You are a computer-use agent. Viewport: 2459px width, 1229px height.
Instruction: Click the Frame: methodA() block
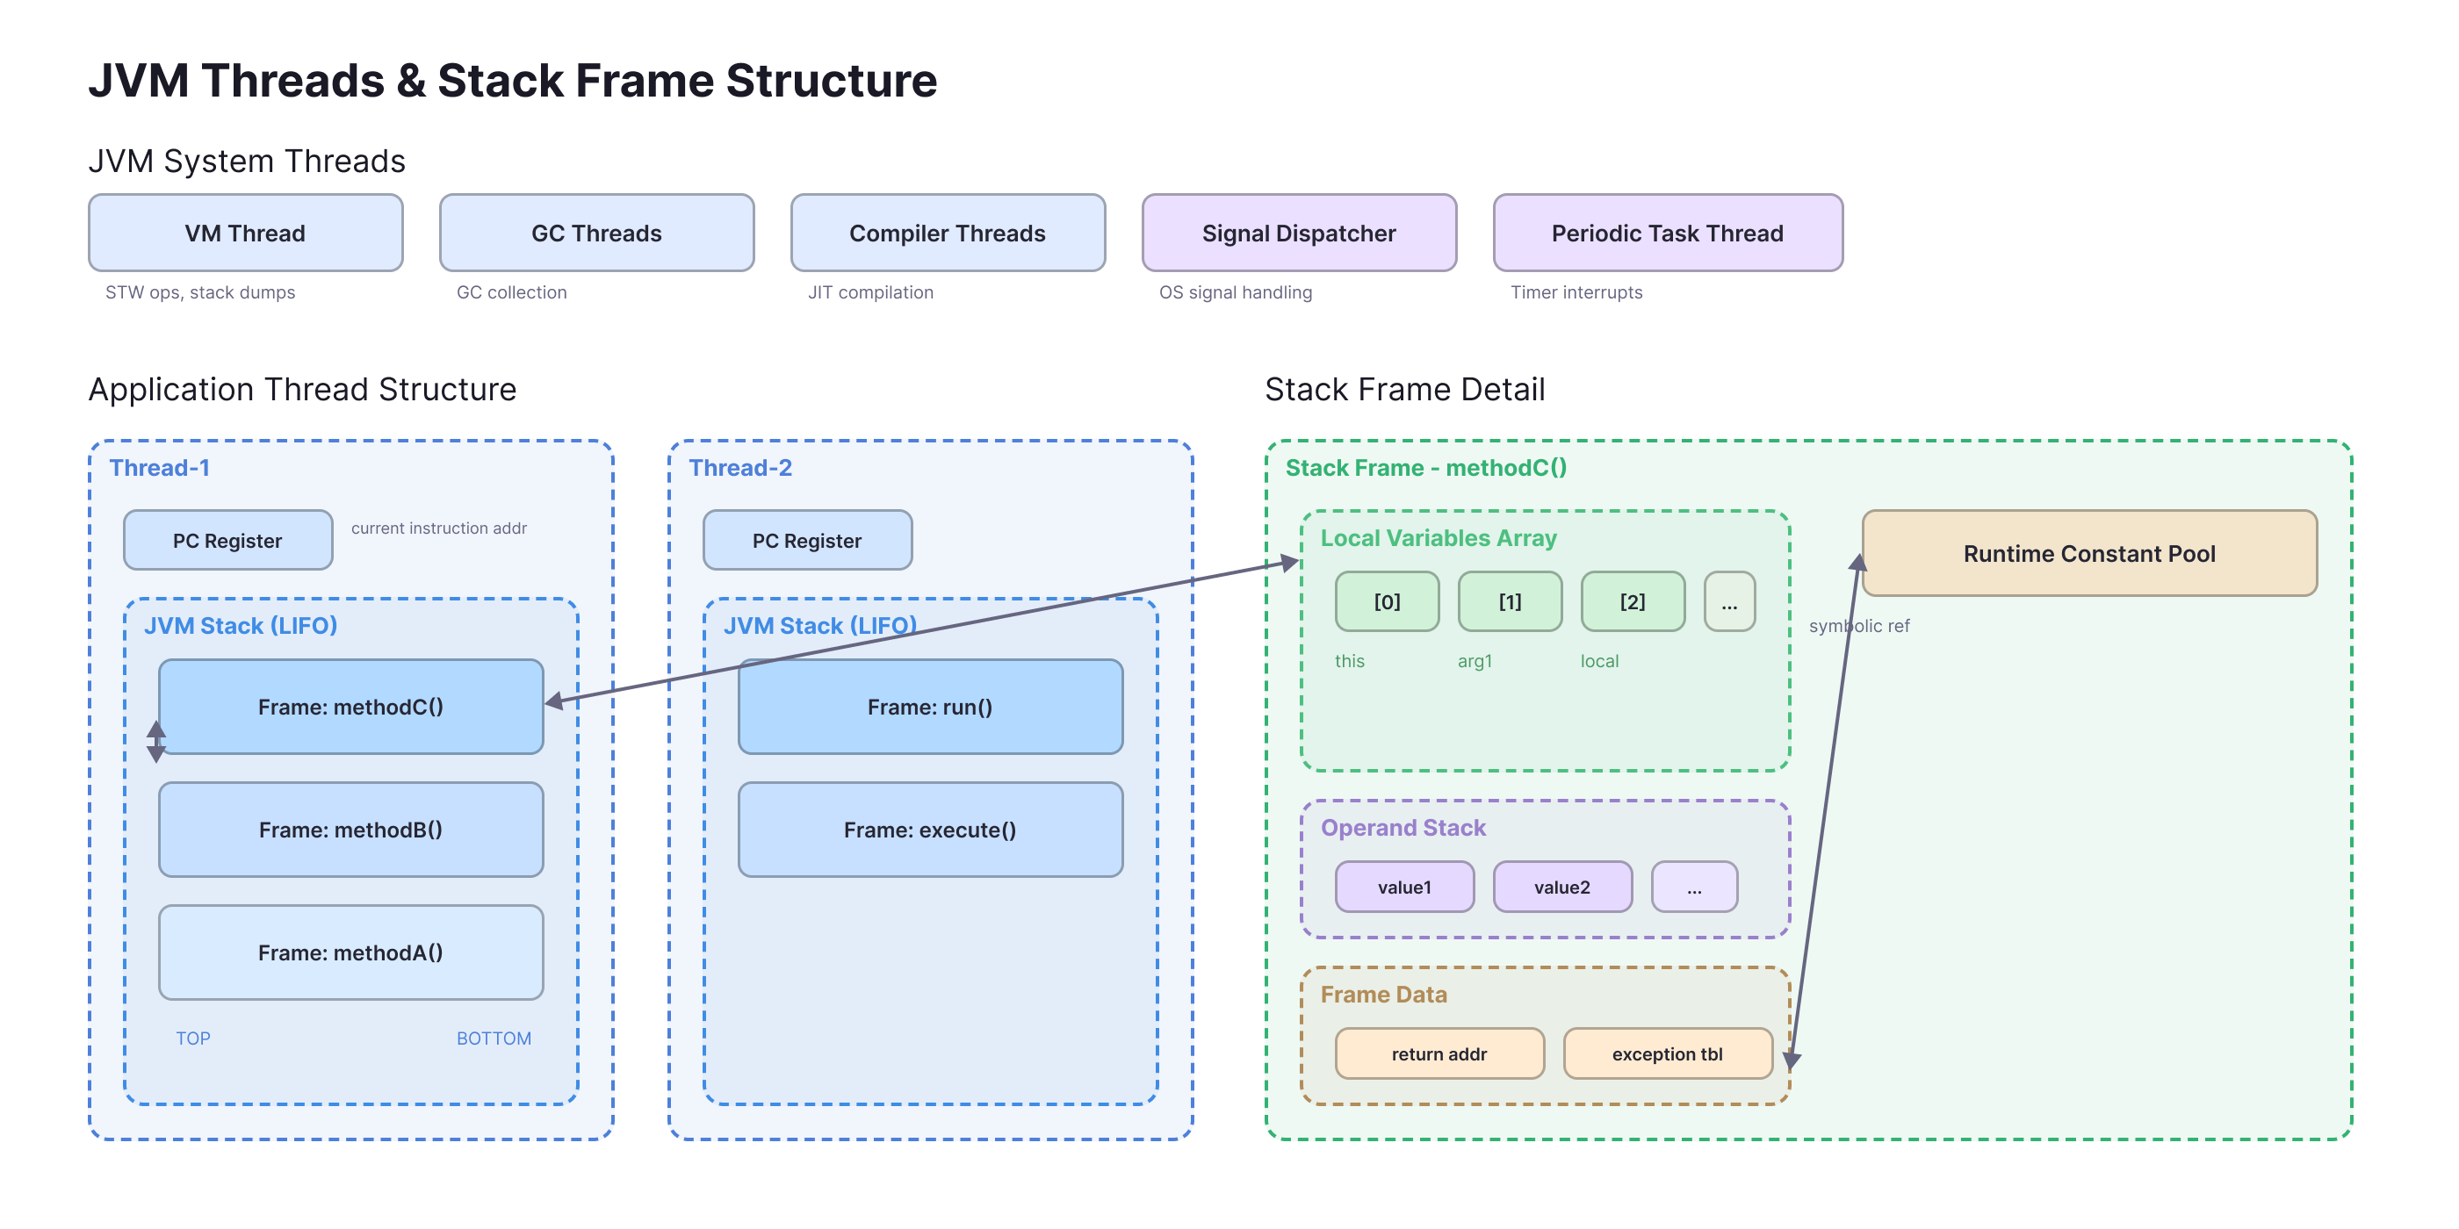(x=351, y=952)
